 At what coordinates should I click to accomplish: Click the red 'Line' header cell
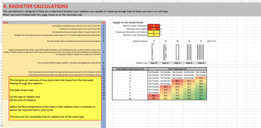tap(103, 23)
